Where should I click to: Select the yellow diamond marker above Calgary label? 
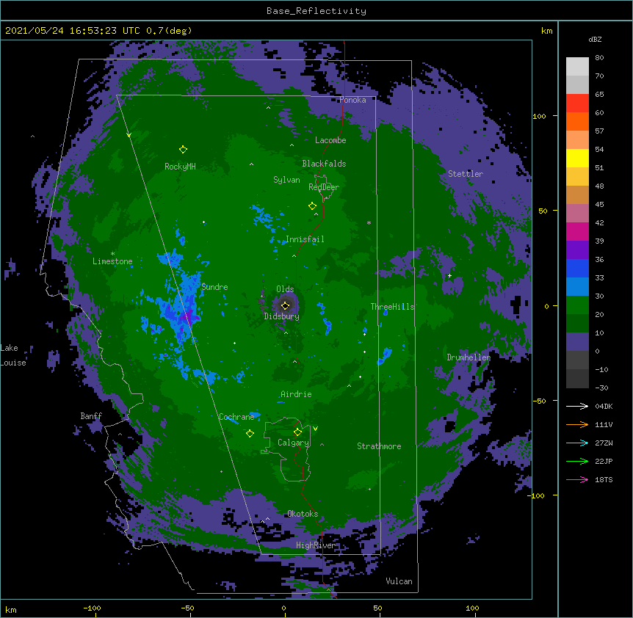click(x=297, y=432)
